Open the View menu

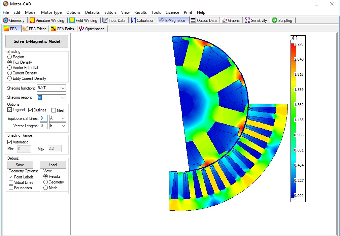(125, 12)
